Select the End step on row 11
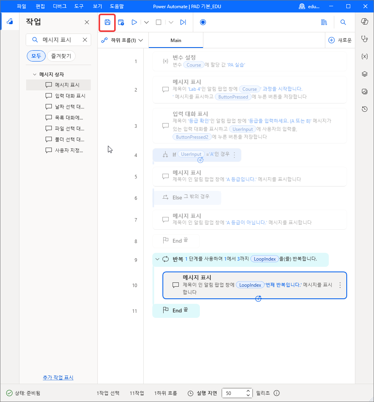 point(176,310)
